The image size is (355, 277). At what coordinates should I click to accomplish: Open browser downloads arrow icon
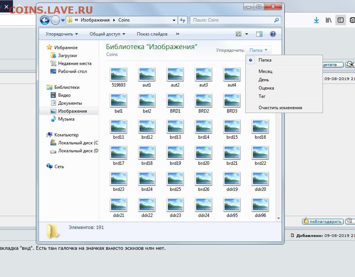[316, 20]
